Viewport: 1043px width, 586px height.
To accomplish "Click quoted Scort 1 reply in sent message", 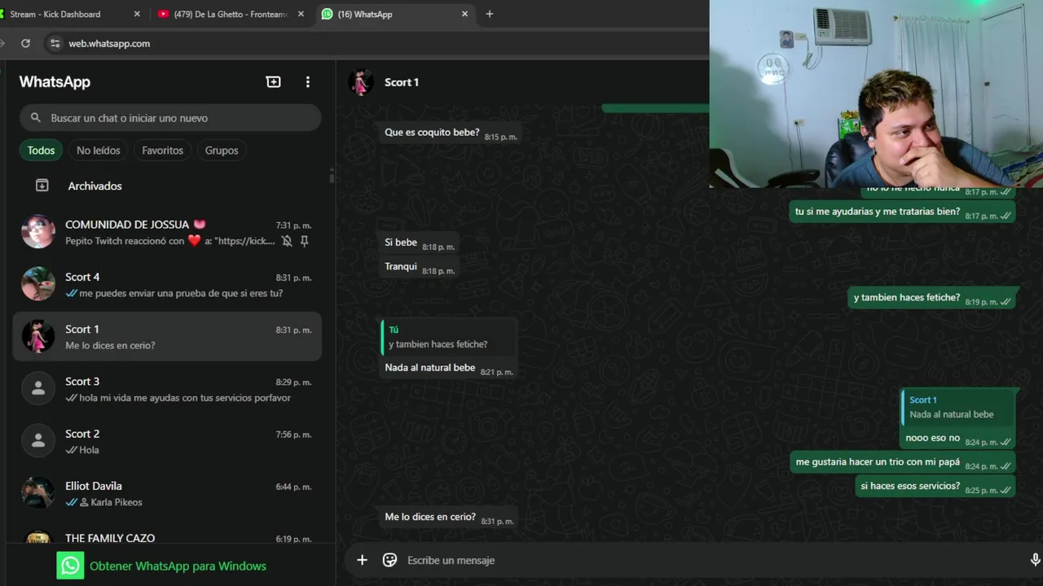I will pos(957,407).
